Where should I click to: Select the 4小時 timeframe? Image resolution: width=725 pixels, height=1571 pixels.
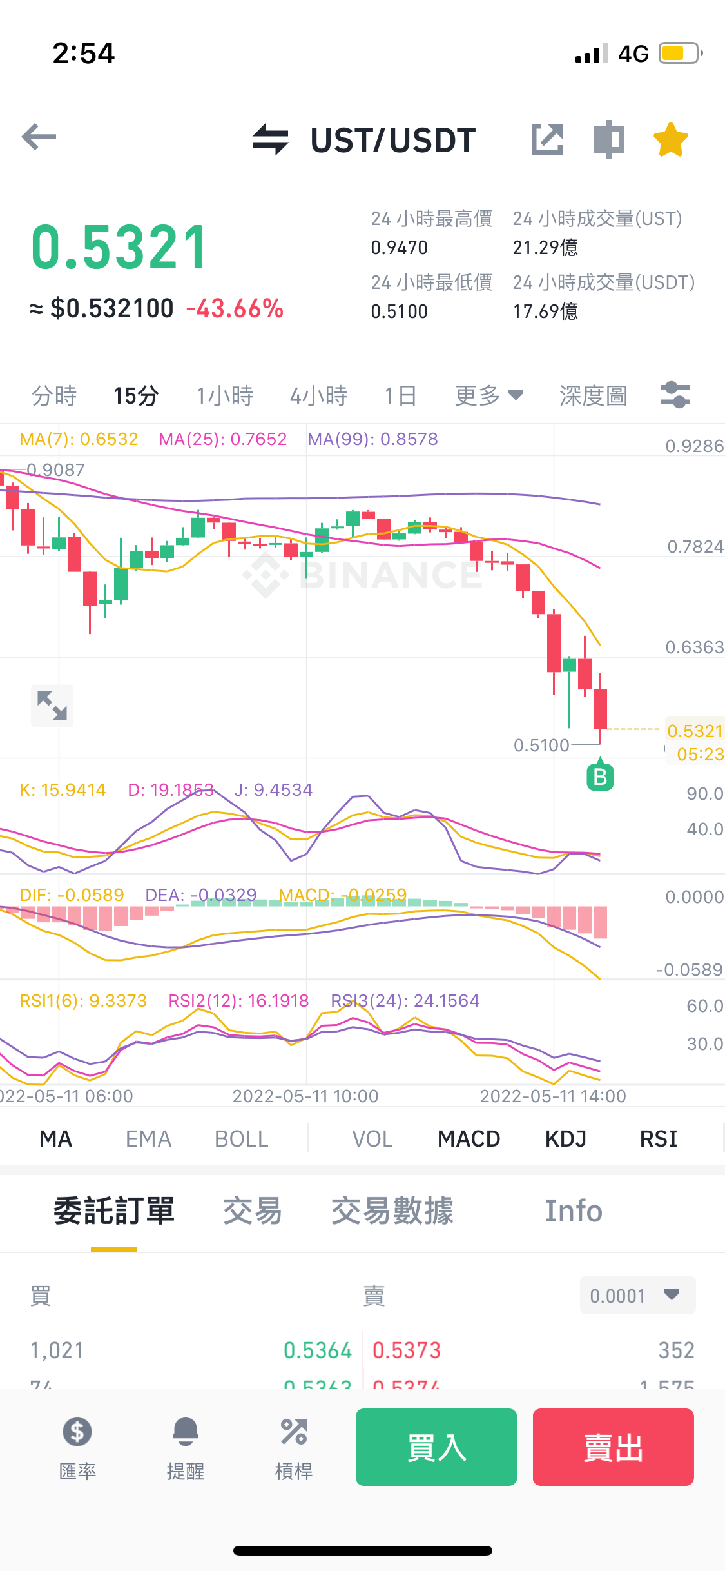318,395
